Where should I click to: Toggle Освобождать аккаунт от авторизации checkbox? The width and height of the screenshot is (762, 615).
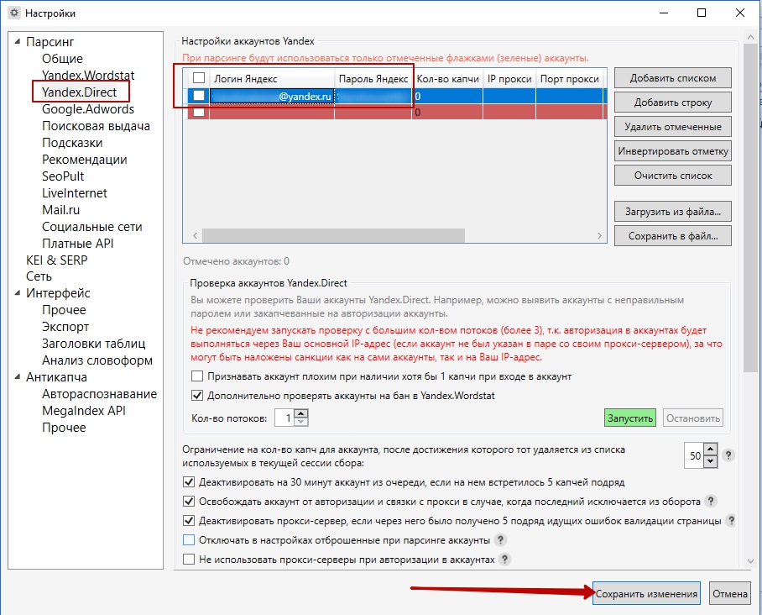click(189, 501)
